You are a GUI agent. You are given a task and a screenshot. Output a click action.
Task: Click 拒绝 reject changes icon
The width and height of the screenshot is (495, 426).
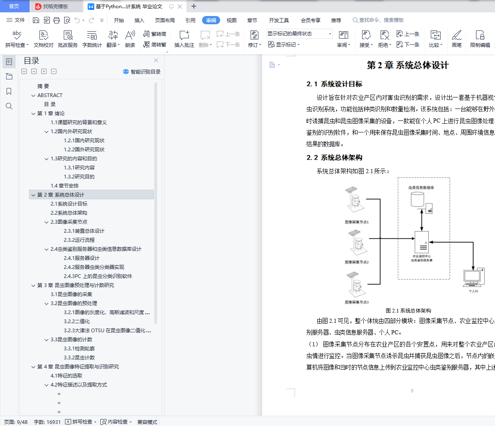pos(384,35)
